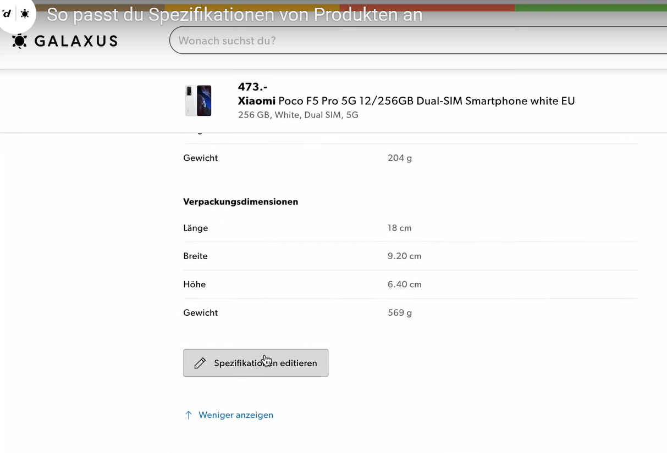Select the Länge value 18 cm
This screenshot has width=667, height=453.
[399, 228]
